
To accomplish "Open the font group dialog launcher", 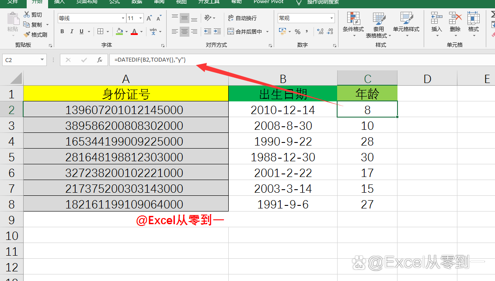I will (x=163, y=46).
